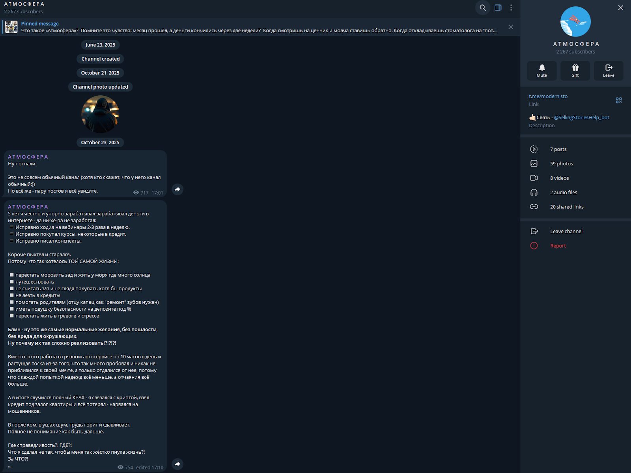Open the three-dot more options menu
The width and height of the screenshot is (631, 473).
[511, 7]
